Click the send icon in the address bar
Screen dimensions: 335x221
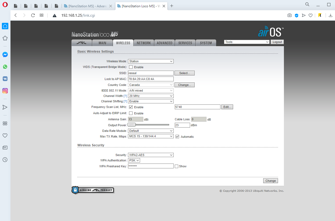[304, 15]
